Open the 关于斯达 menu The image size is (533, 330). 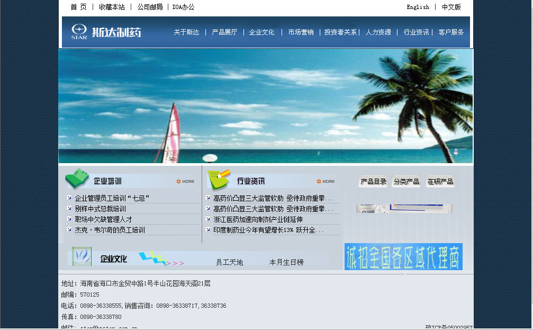[186, 32]
